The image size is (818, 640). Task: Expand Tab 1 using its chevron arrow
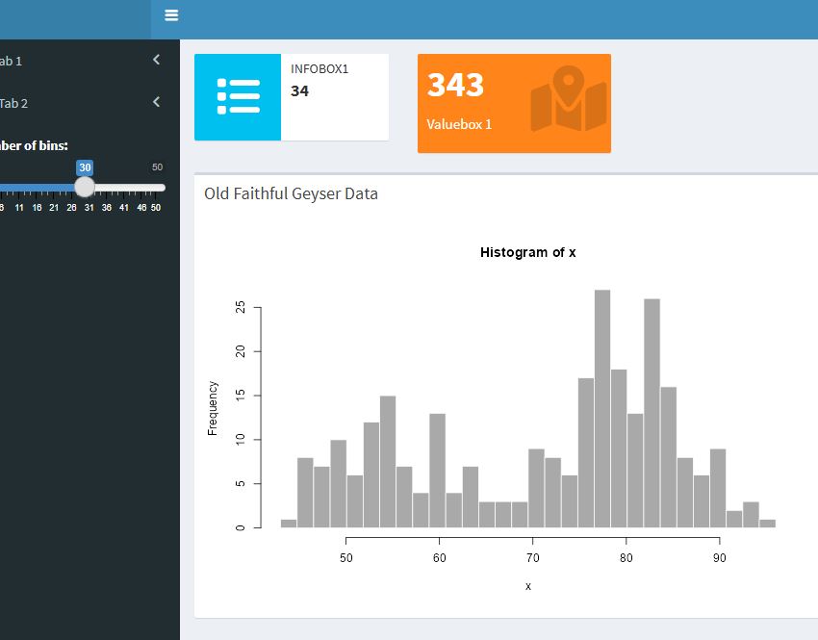click(157, 60)
